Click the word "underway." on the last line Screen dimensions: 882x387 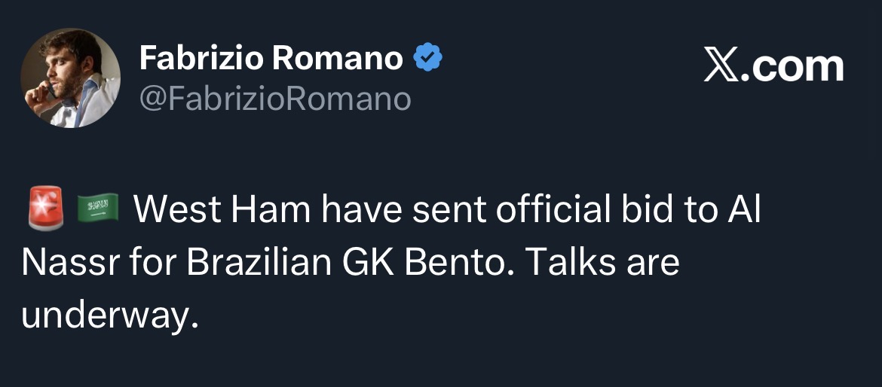(110, 315)
